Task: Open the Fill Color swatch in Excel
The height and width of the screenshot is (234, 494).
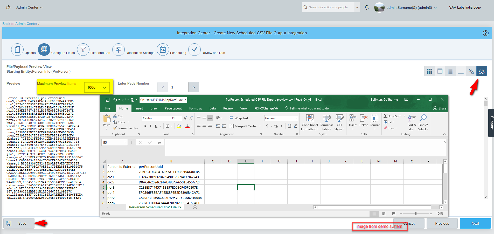Action: click(x=179, y=126)
